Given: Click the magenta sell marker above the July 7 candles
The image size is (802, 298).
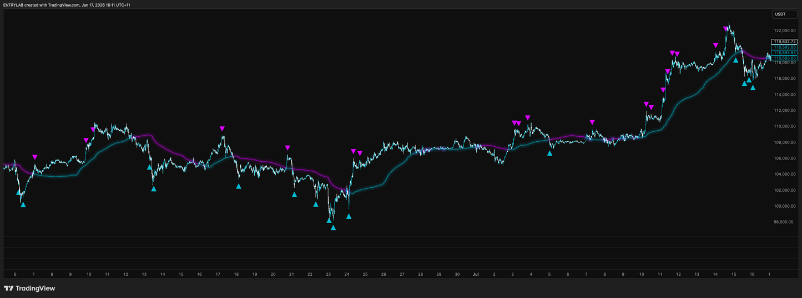Looking at the screenshot, I should click(592, 122).
